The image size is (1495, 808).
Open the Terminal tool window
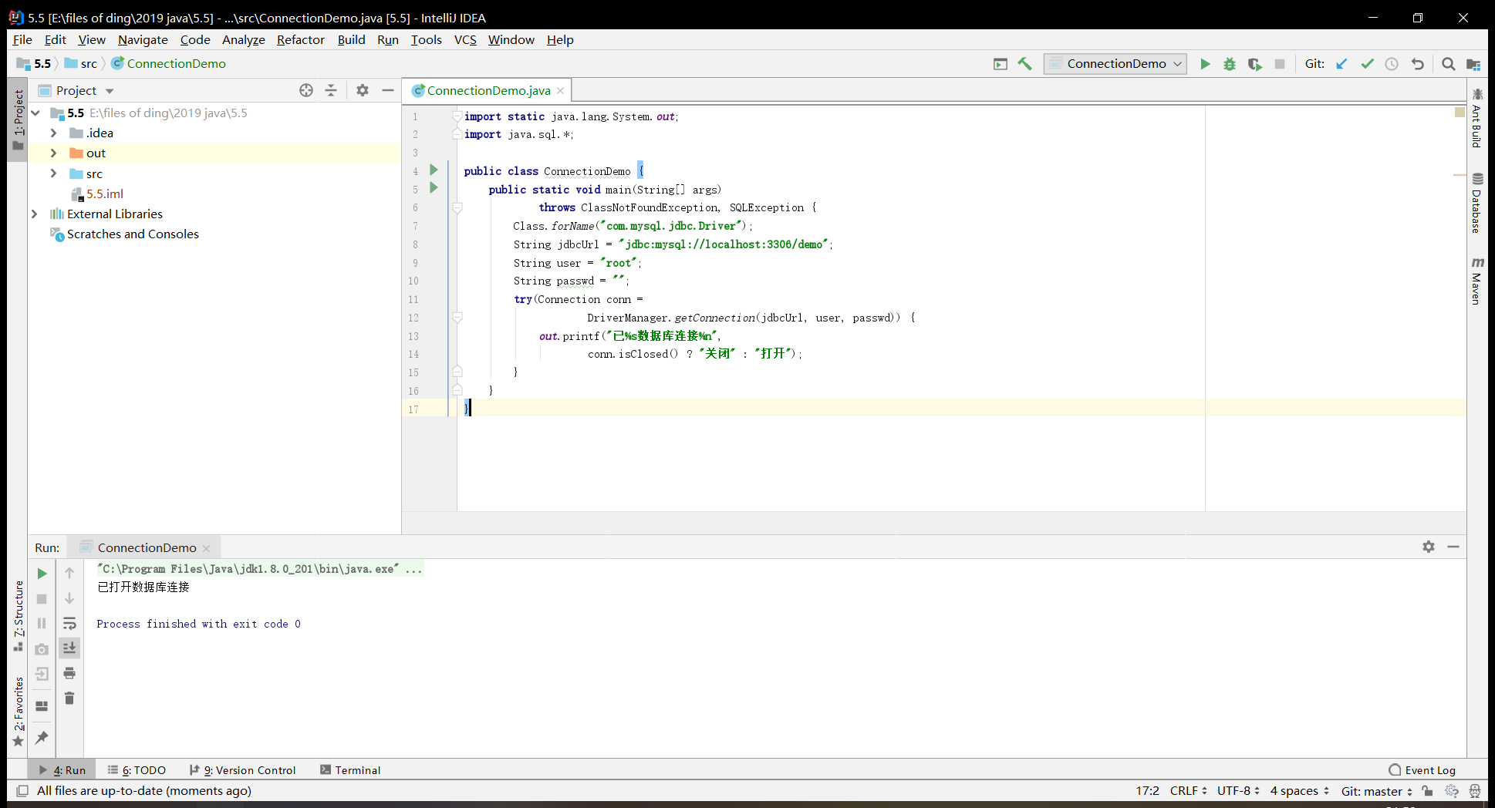pos(350,769)
